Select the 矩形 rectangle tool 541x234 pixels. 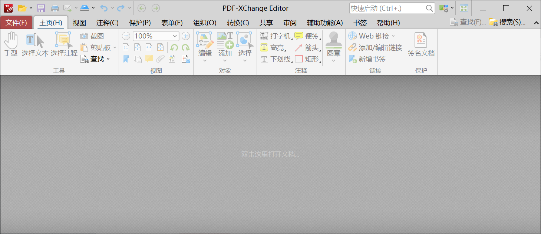(x=307, y=59)
